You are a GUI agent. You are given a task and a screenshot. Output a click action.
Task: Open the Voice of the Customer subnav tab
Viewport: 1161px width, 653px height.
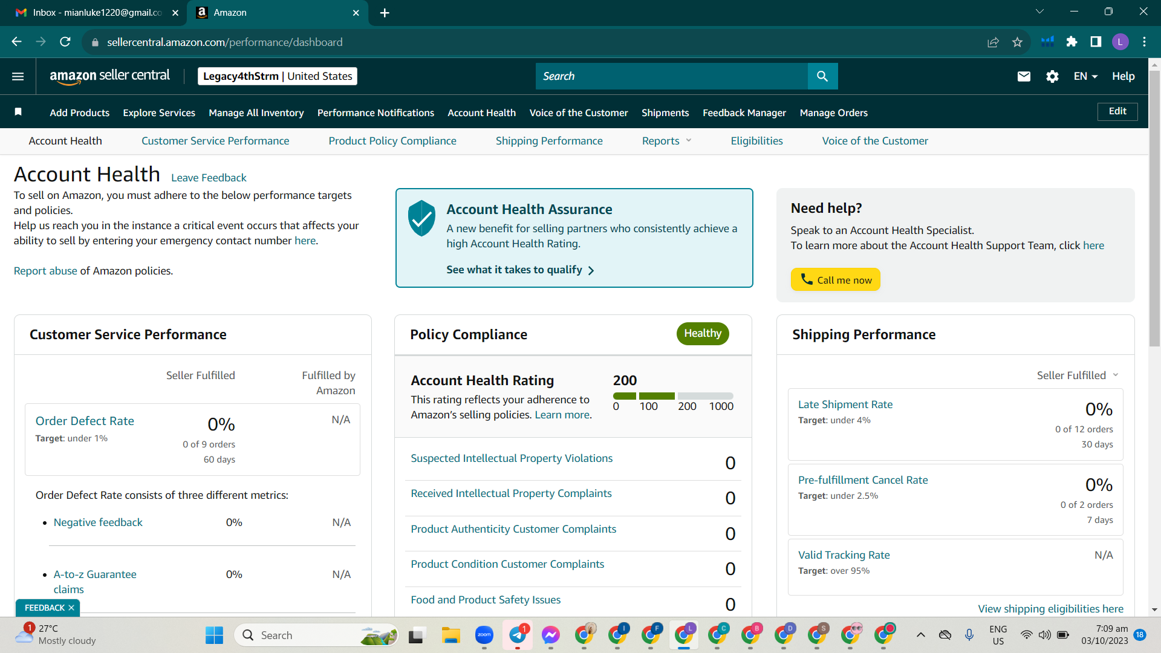coord(874,141)
